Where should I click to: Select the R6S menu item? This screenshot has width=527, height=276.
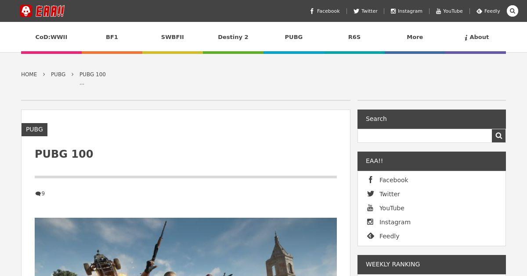click(354, 37)
